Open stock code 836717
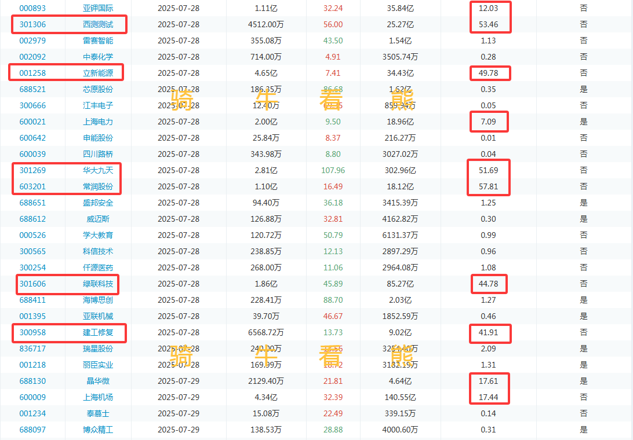633x440 pixels. coord(32,349)
